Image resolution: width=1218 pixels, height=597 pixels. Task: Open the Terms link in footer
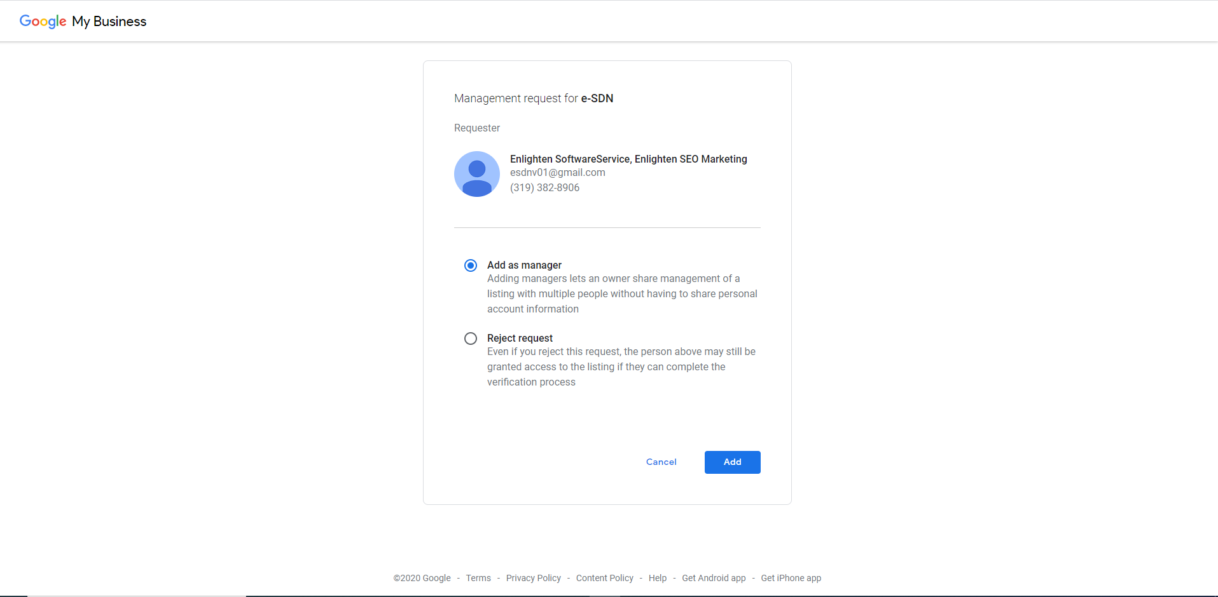coord(478,578)
